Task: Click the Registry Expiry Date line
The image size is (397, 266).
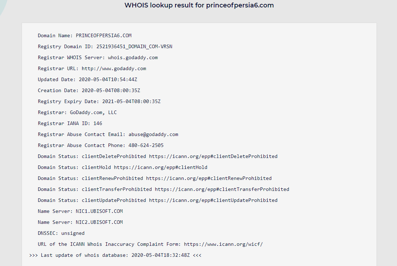Action: [99, 102]
